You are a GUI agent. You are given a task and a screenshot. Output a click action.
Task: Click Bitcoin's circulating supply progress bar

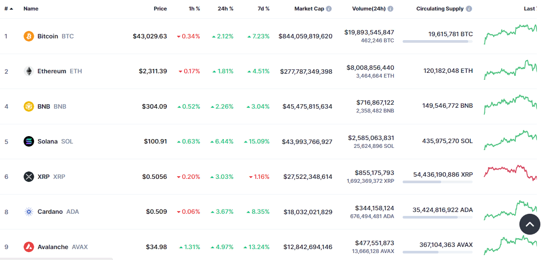click(437, 41)
